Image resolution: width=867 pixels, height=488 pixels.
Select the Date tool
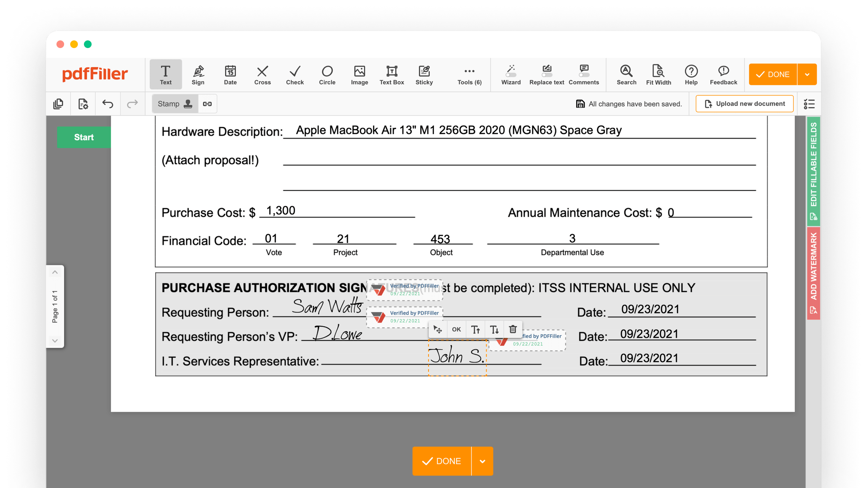click(230, 74)
